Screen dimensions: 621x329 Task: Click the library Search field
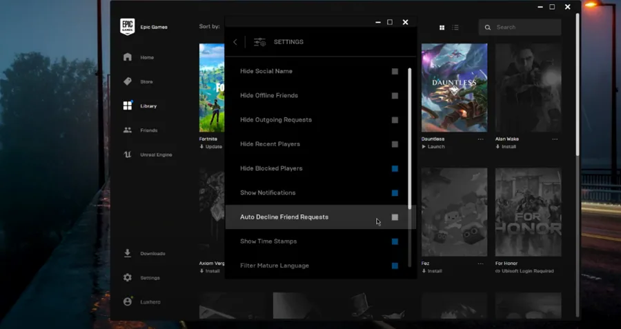point(520,28)
